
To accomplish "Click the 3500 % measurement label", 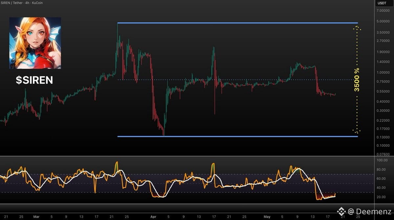I will coord(357,80).
